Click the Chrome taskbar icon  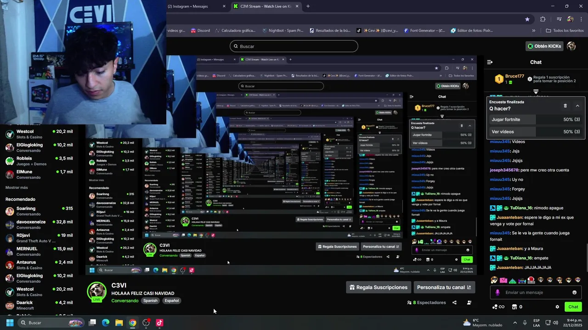(x=132, y=323)
